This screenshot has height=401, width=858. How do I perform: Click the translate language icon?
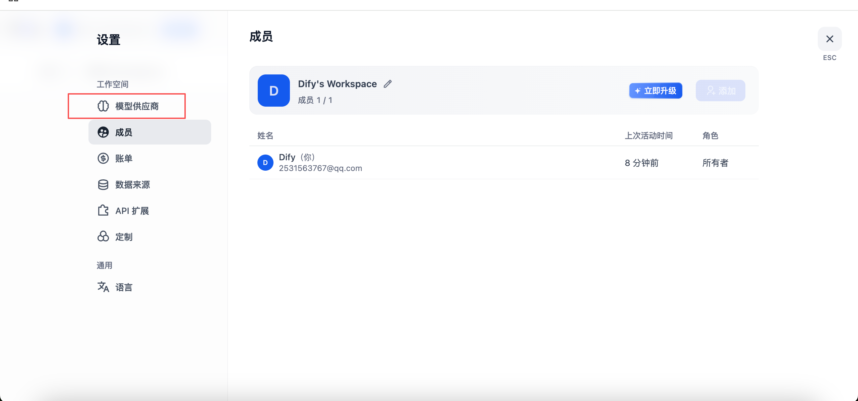[x=103, y=287]
